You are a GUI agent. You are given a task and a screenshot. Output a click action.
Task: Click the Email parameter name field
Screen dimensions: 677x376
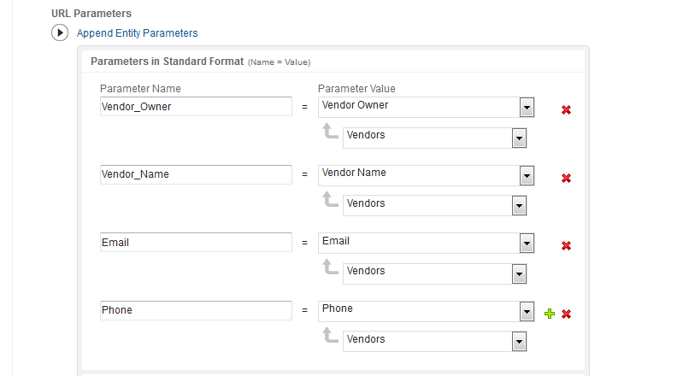pos(196,243)
